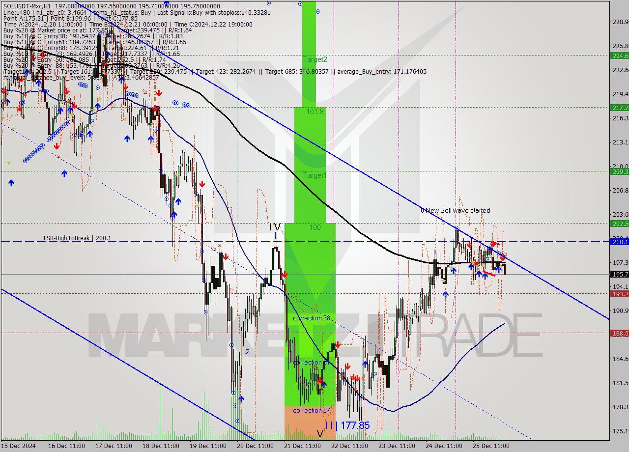
Task: Select the 'correction 87' label
Action: click(x=312, y=410)
